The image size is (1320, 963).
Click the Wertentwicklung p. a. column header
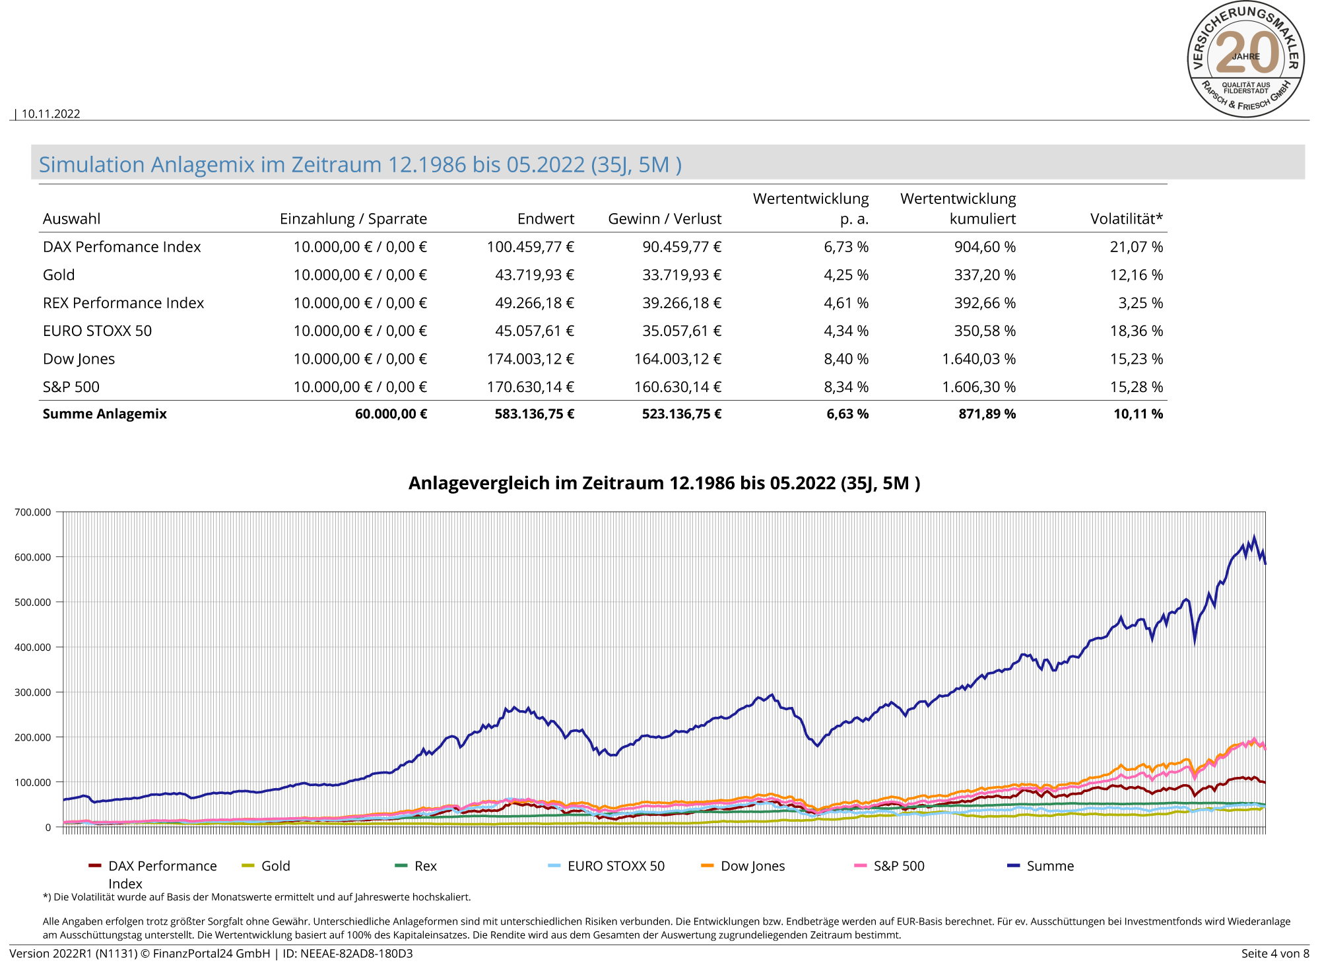click(810, 209)
